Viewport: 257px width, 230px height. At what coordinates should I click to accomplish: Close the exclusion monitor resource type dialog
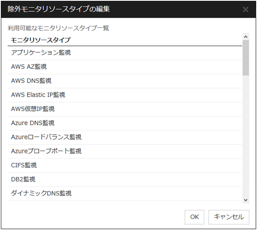tap(246, 9)
